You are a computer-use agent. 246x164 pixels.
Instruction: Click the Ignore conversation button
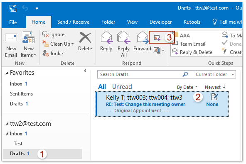point(54,34)
